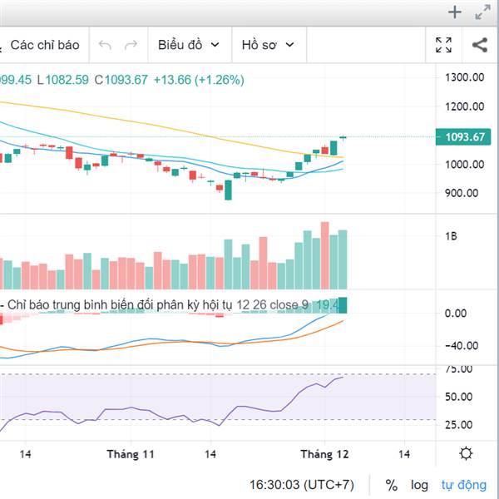Click the C1093.67 close value
The width and height of the screenshot is (499, 499).
pyautogui.click(x=121, y=80)
